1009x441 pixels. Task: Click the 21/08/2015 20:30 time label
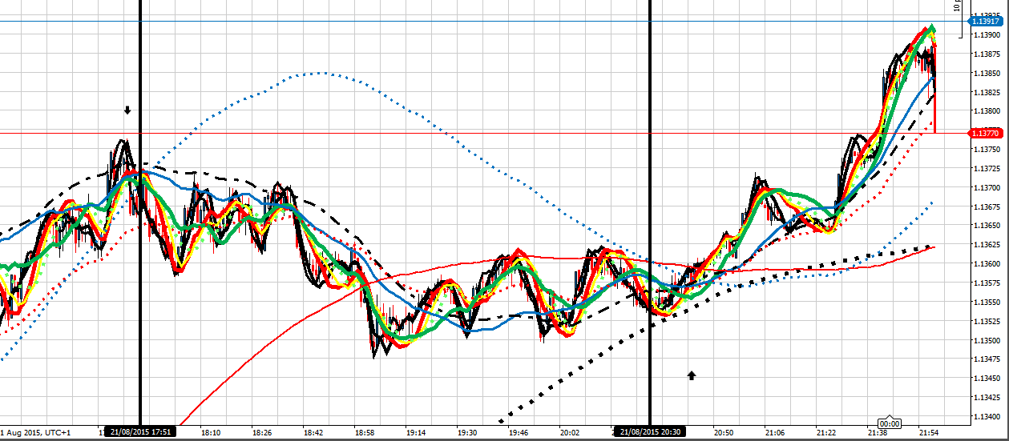point(650,431)
